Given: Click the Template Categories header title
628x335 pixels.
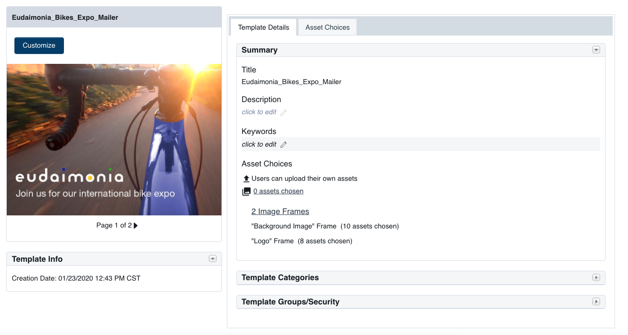Looking at the screenshot, I should tap(280, 277).
